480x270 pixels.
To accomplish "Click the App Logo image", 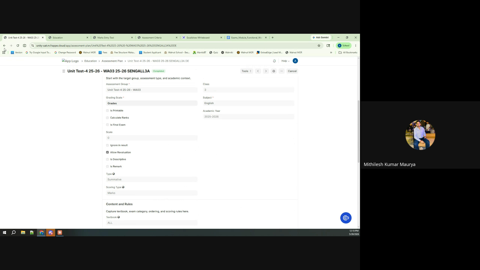I will [70, 61].
